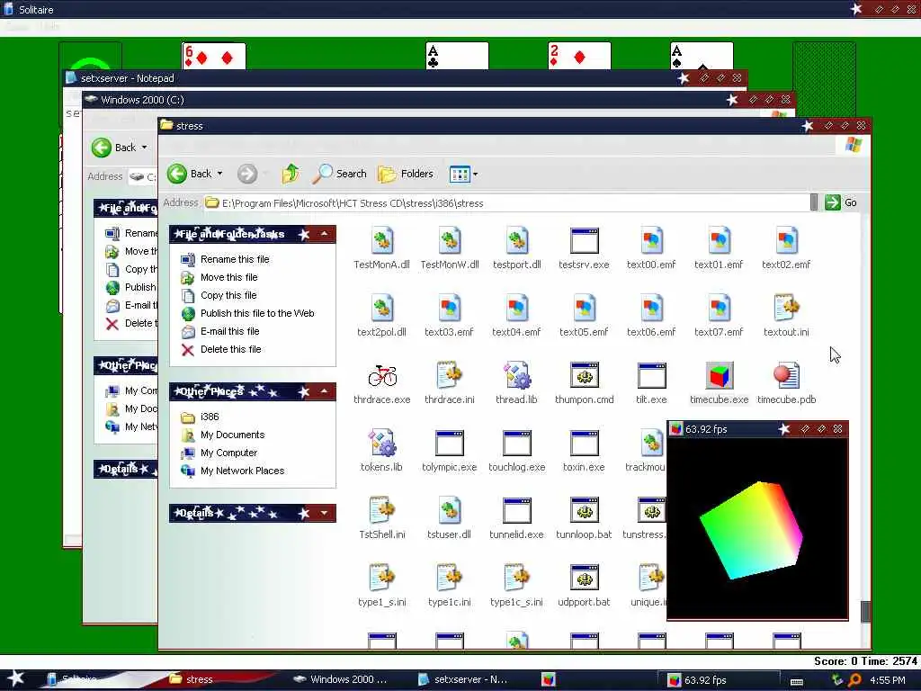Click the Forward arrow in stress window
The width and height of the screenshot is (921, 691).
point(247,174)
